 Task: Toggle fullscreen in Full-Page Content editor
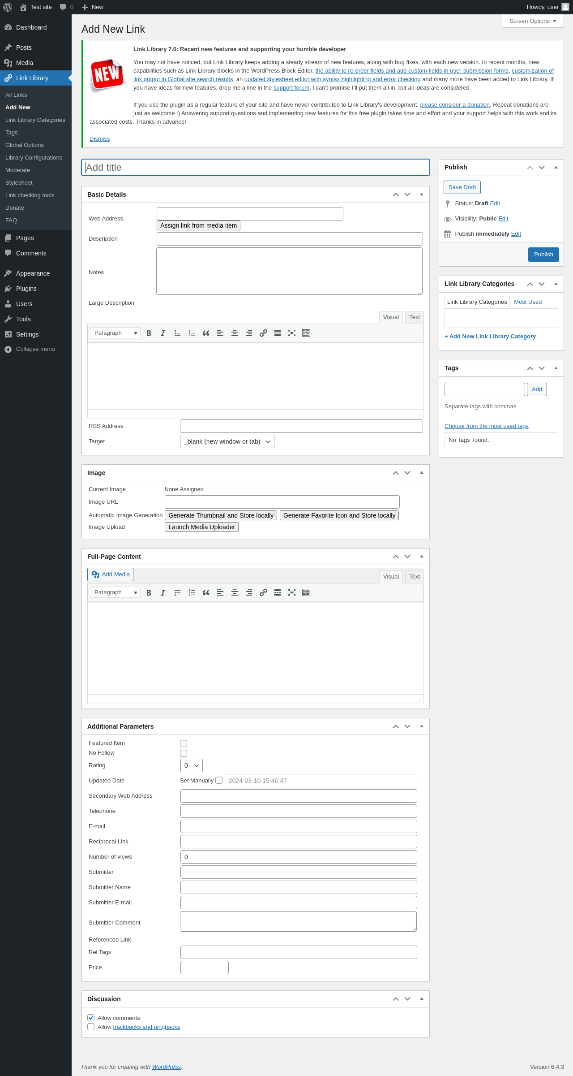click(292, 592)
